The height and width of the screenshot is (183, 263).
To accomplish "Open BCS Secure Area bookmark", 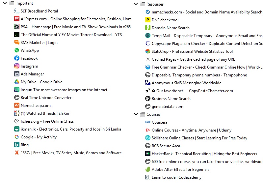I will tap(166, 146).
